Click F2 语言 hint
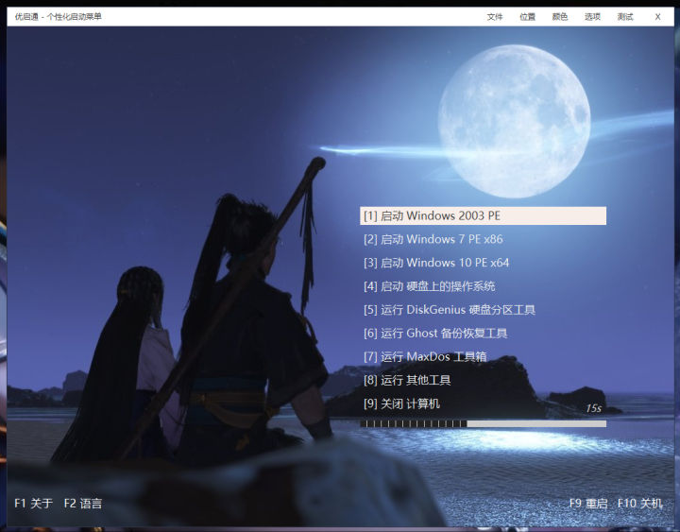Image resolution: width=680 pixels, height=532 pixels. click(83, 504)
